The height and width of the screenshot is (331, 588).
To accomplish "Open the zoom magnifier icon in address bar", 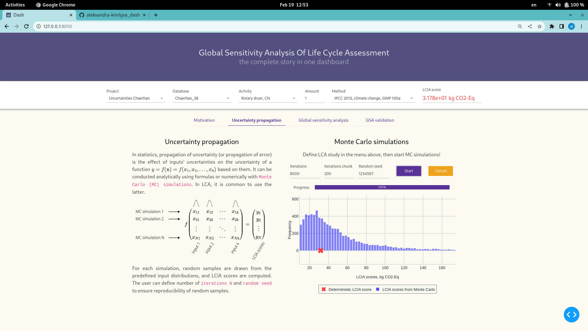I will [520, 26].
